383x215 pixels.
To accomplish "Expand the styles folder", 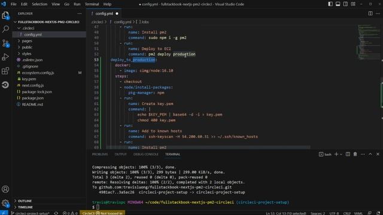I will (26, 54).
